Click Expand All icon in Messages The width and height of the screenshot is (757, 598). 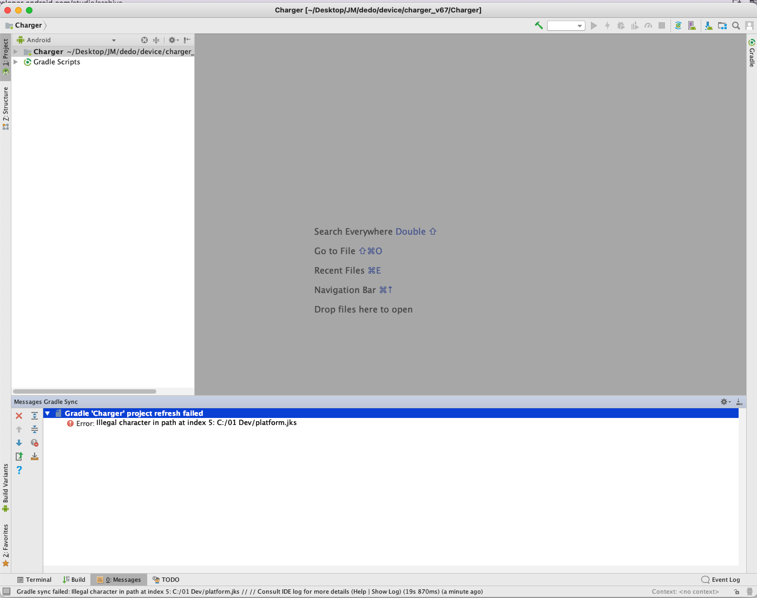point(35,416)
